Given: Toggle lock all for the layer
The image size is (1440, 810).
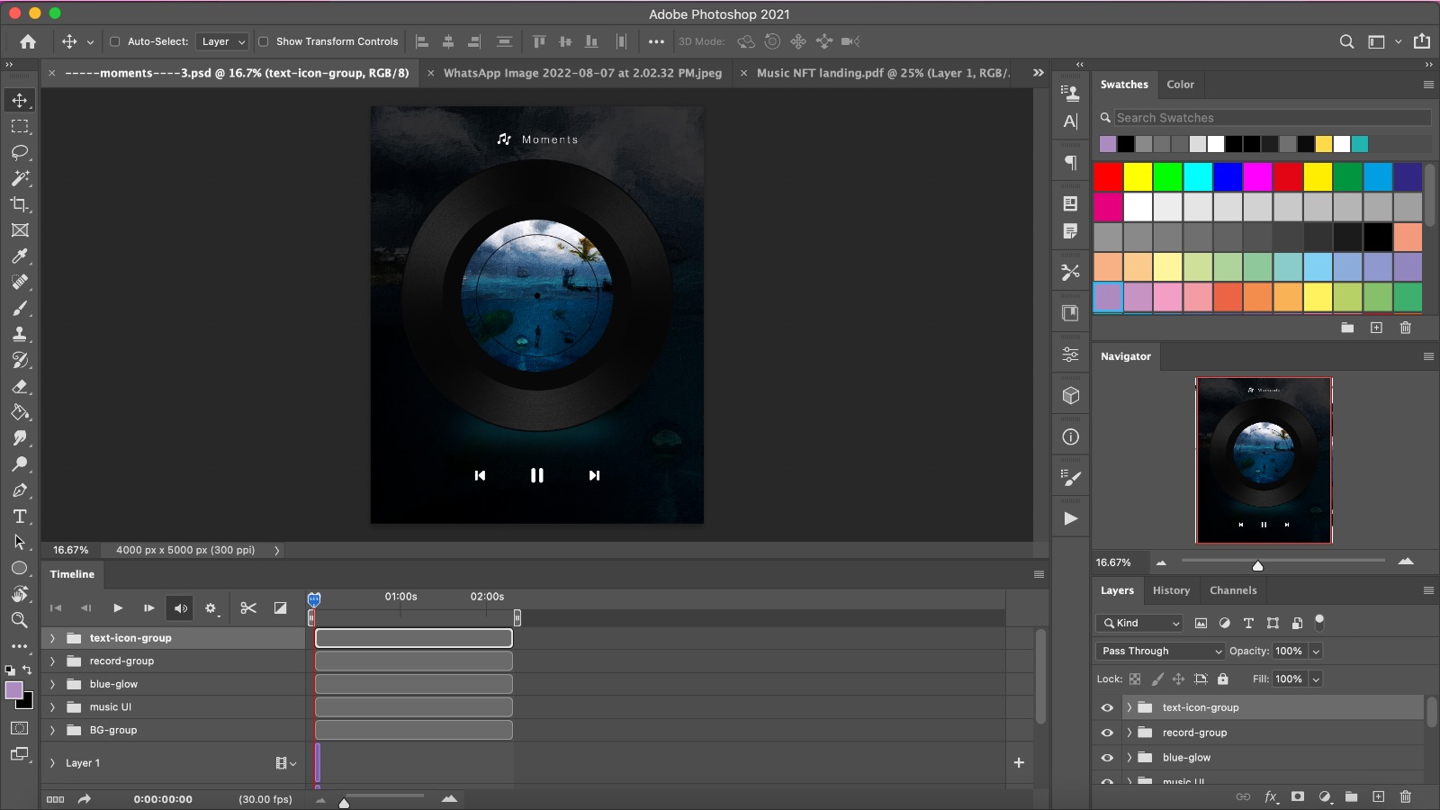Looking at the screenshot, I should coord(1223,679).
